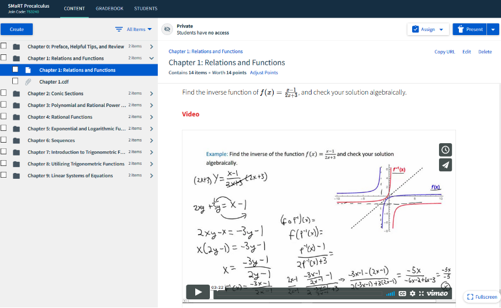Check the Chapter 1.cdf checkbox
Screen dimensions: 501x308
(x=15, y=81)
